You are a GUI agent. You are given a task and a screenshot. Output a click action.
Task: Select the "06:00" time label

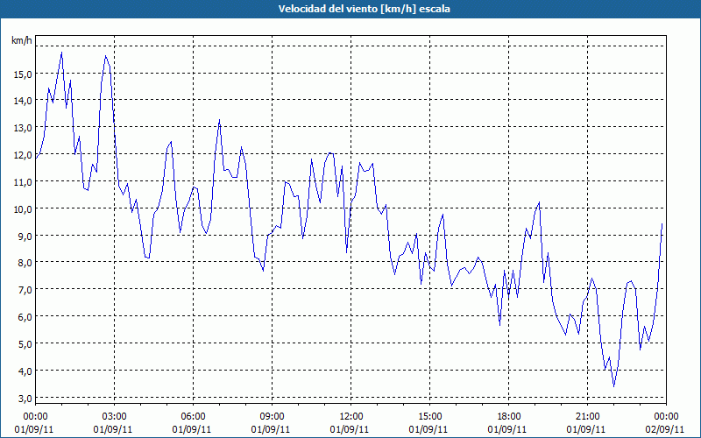193,417
